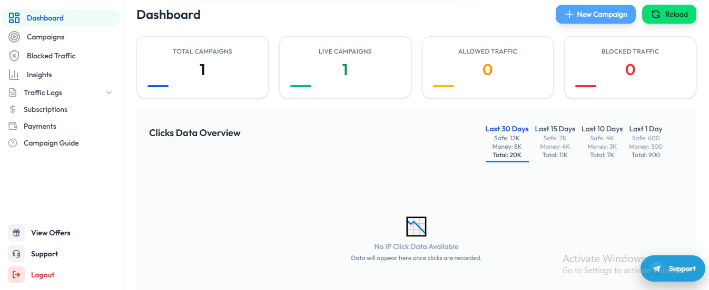Click the No IP Click Data Available text
Image resolution: width=709 pixels, height=290 pixels.
click(x=416, y=246)
